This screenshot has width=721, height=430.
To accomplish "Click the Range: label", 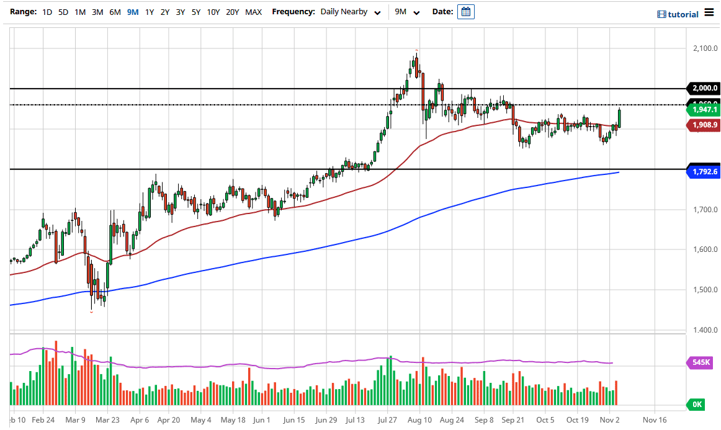I will pyautogui.click(x=23, y=12).
